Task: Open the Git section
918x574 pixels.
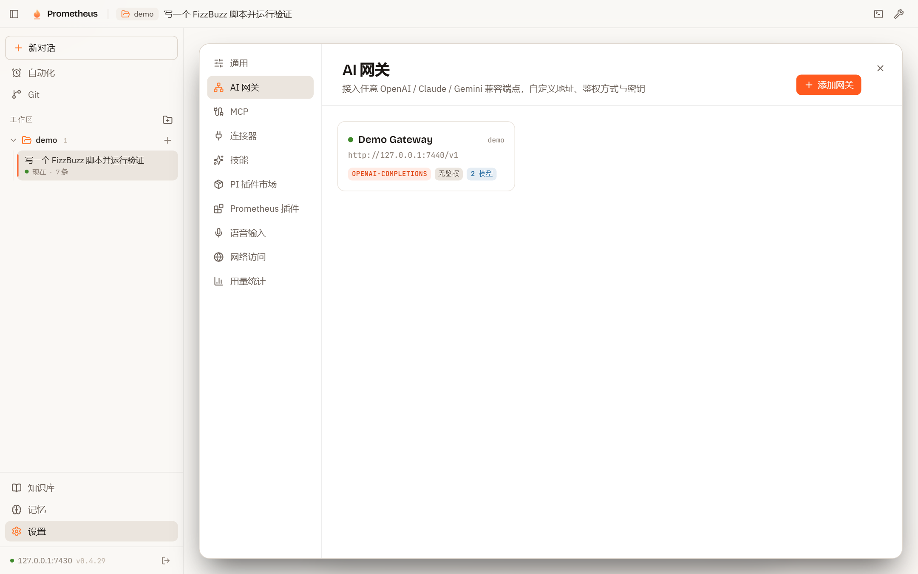Action: [x=91, y=95]
